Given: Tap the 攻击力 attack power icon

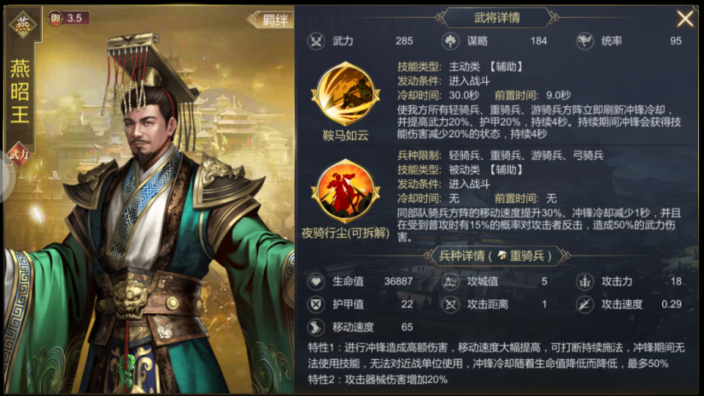Looking at the screenshot, I should [584, 282].
